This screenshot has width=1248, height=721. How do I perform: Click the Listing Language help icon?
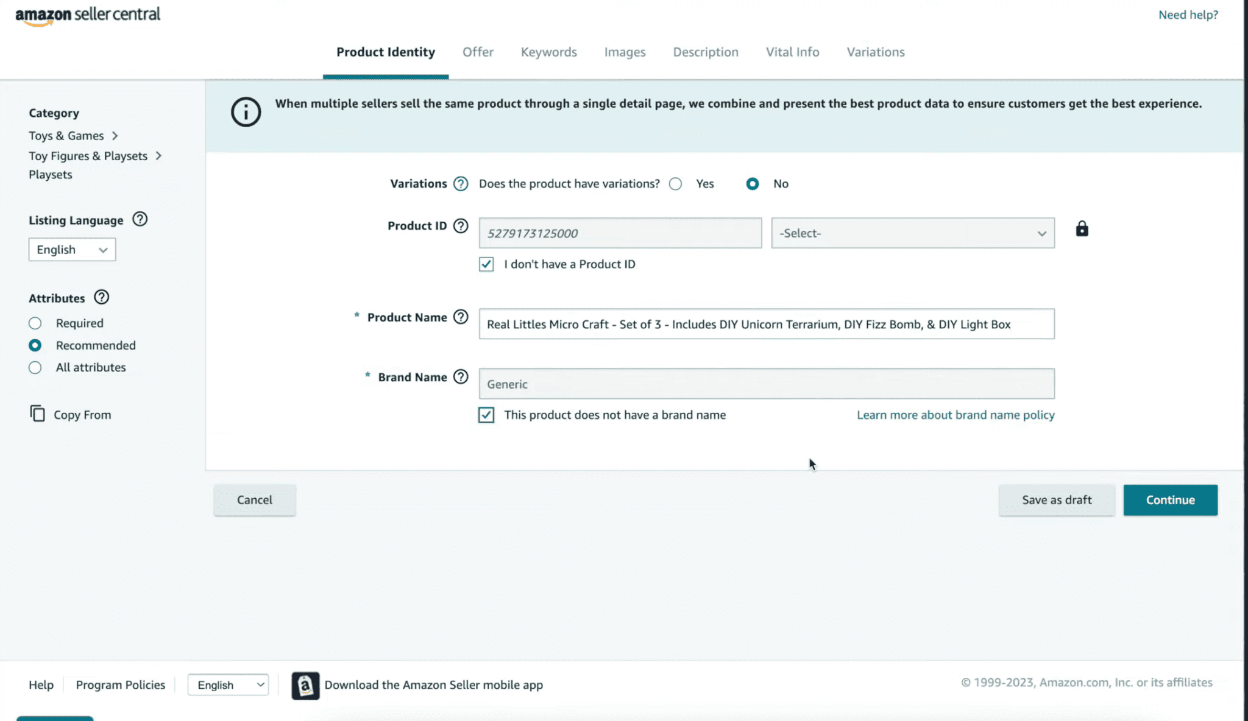click(140, 219)
